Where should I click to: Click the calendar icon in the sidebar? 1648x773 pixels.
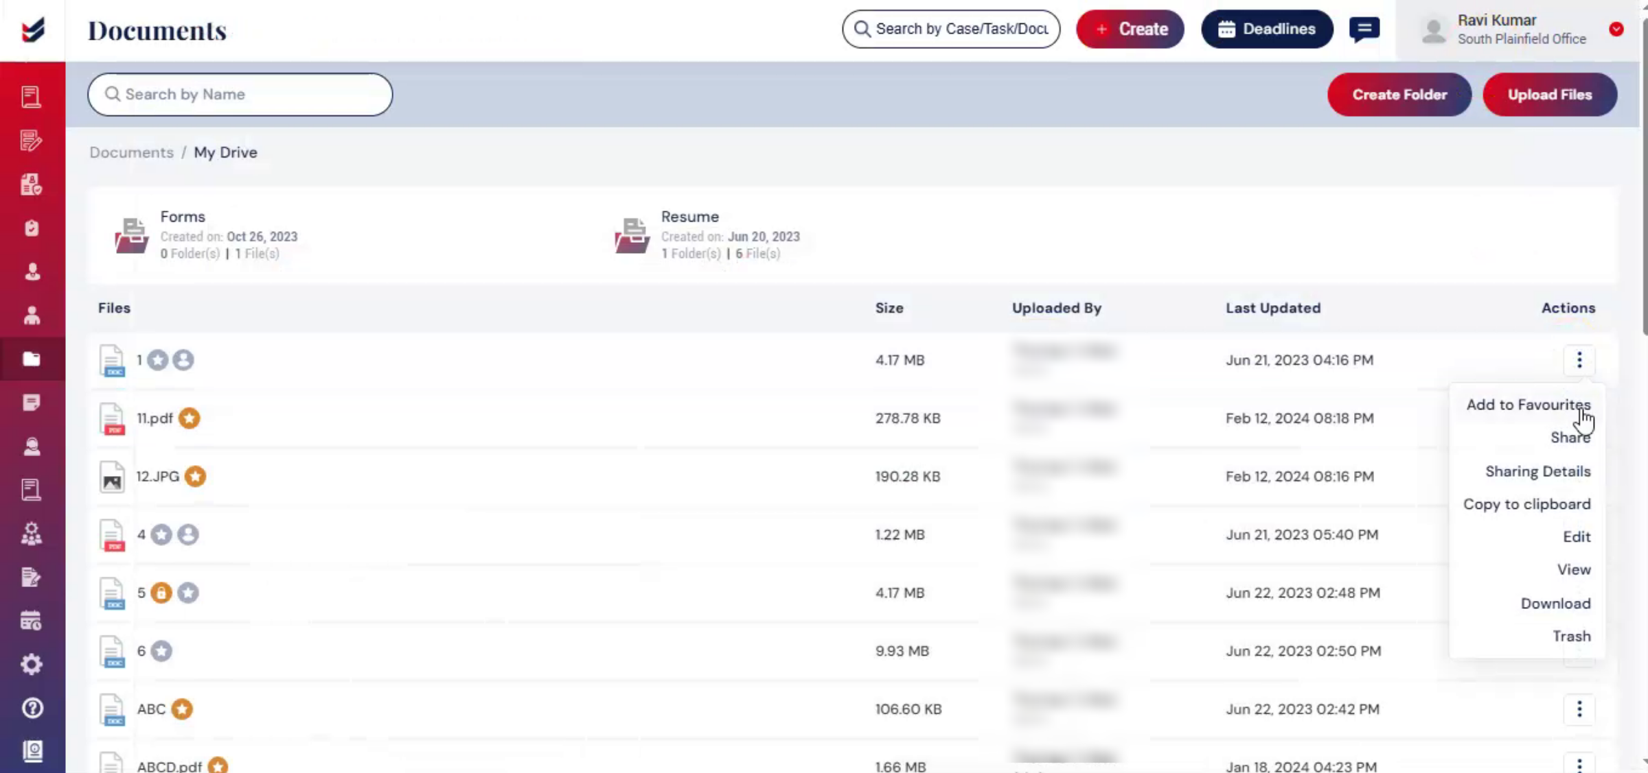point(32,621)
